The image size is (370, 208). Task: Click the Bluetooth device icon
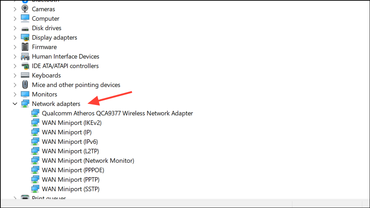click(x=25, y=1)
